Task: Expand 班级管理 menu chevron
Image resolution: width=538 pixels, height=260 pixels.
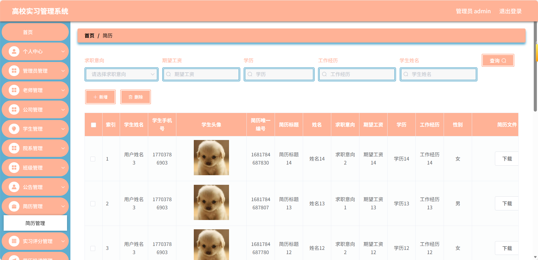Action: click(63, 168)
